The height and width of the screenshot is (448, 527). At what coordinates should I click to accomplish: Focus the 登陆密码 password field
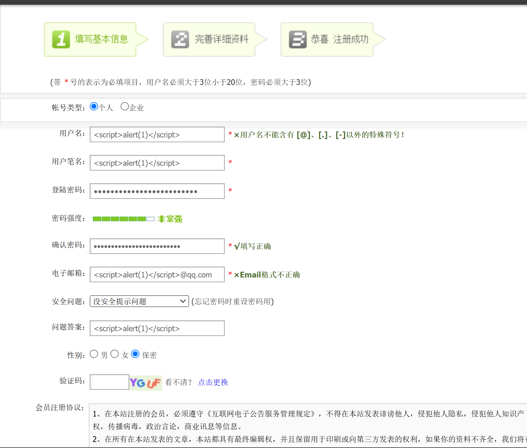(x=157, y=191)
